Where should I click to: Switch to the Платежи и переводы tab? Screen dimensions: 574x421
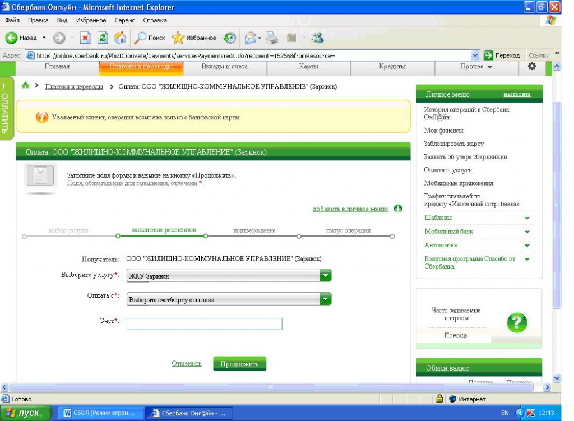coord(141,67)
